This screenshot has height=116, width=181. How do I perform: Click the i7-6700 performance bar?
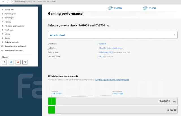(x=113, y=110)
